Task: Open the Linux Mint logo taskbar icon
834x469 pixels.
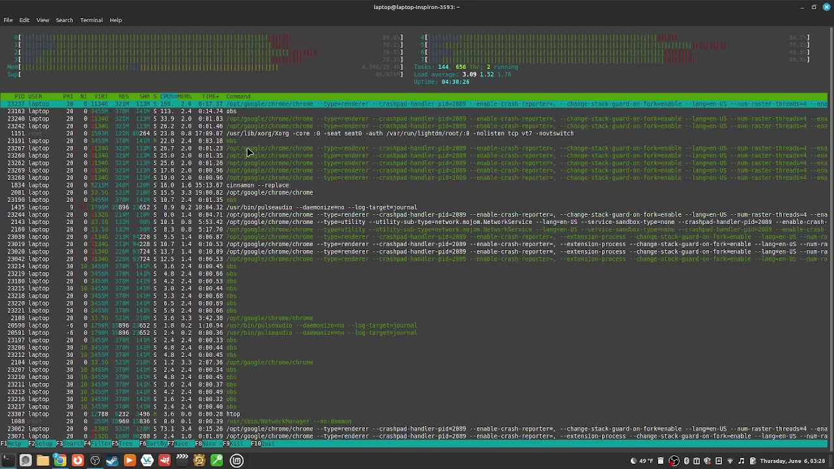Action: (237, 461)
